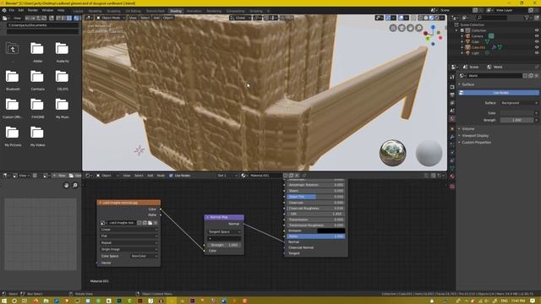Open the Object Mode dropdown in the viewport
This screenshot has height=304, width=541.
point(111,18)
